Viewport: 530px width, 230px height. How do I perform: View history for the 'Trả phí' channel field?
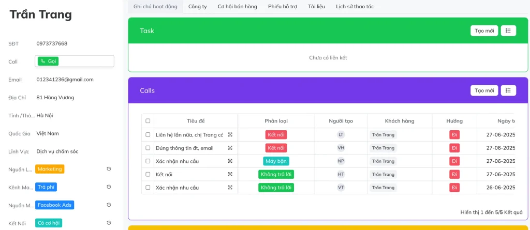click(x=109, y=187)
